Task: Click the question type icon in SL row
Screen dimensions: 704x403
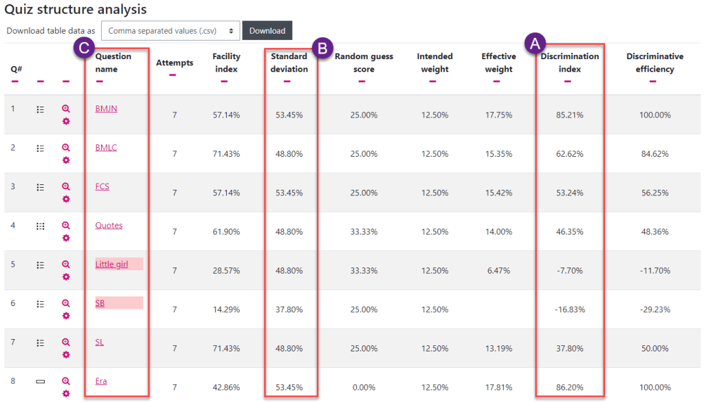Action: (41, 342)
